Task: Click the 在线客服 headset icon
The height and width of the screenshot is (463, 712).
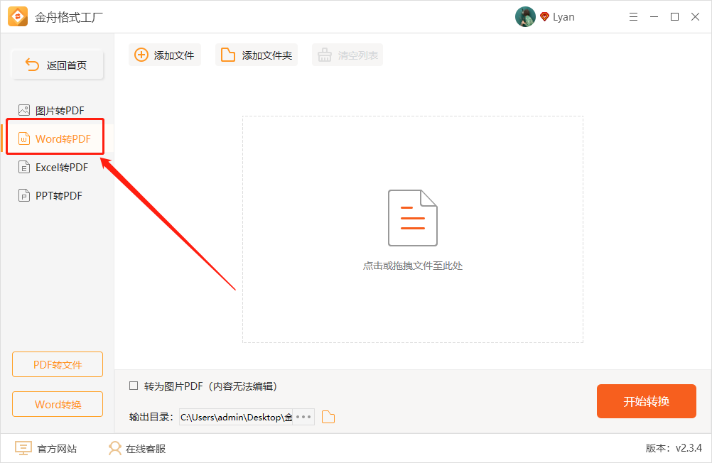Action: (114, 448)
